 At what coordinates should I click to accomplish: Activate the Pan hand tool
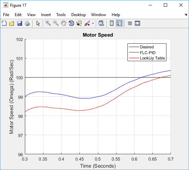click(x=64, y=23)
